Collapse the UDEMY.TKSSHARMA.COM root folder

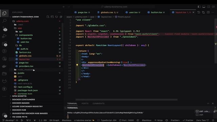25,17
